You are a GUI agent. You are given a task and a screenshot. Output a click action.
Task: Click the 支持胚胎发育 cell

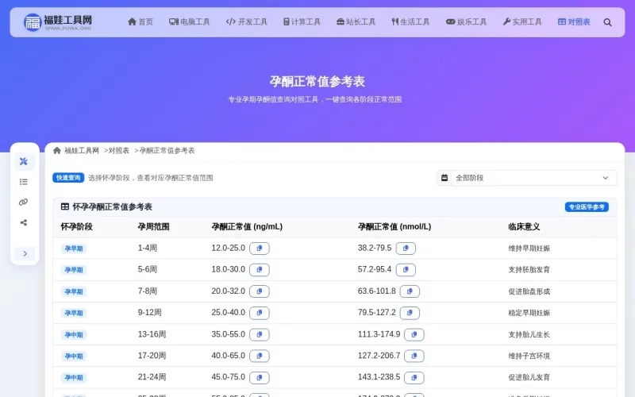coord(529,270)
